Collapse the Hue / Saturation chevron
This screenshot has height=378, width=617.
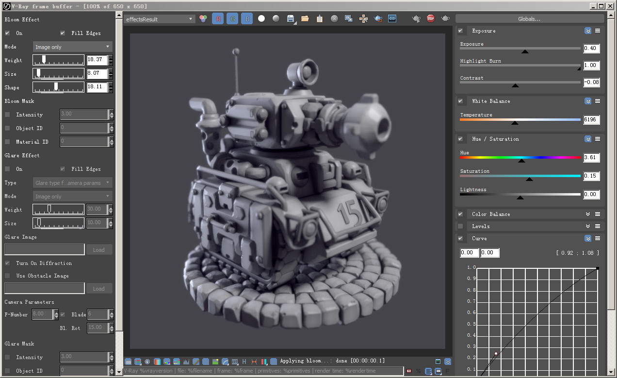click(588, 139)
